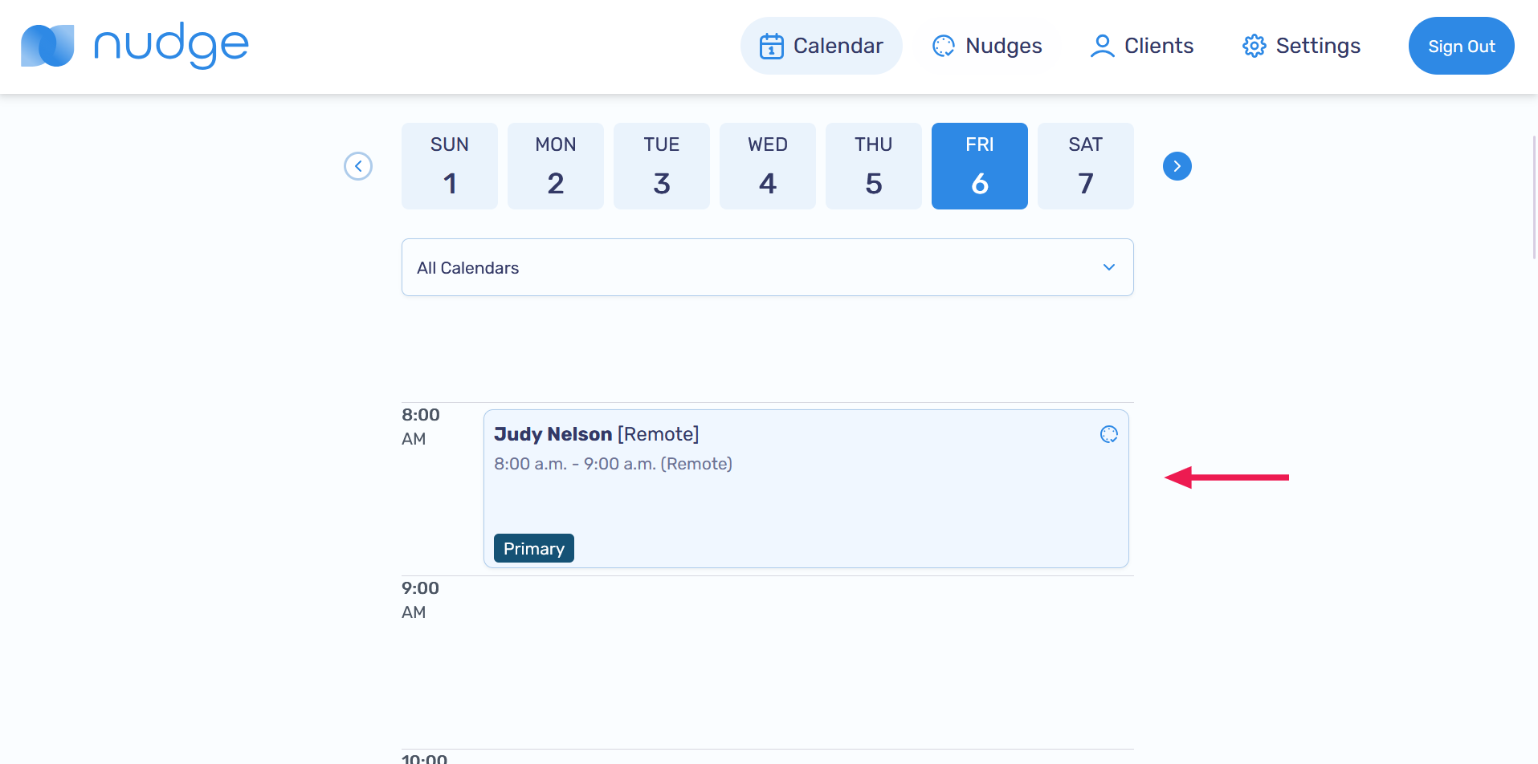Click the Nudges circle icon

943,47
